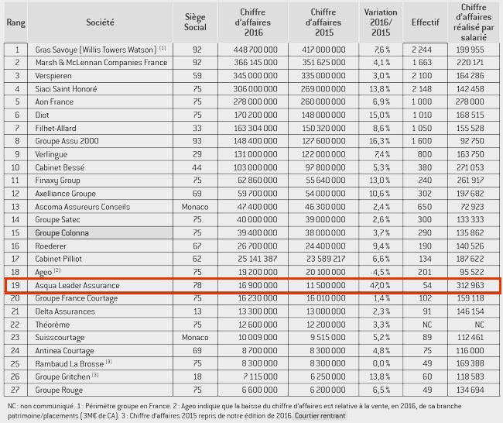Select the 'Antinea Courtage' cell
Image resolution: width=503 pixels, height=423 pixels.
(100, 350)
